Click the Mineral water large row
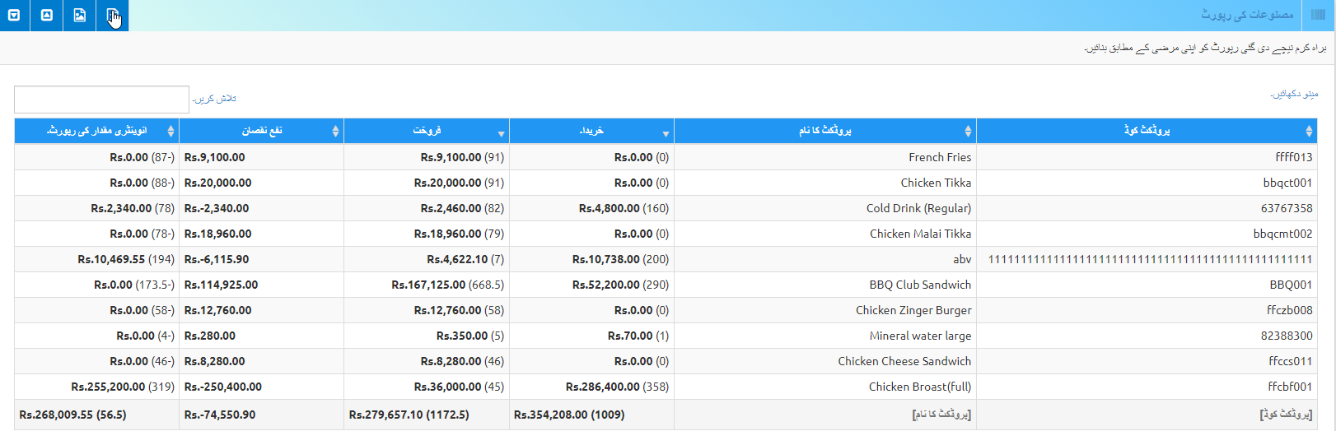1336x431 pixels. pyautogui.click(x=919, y=336)
